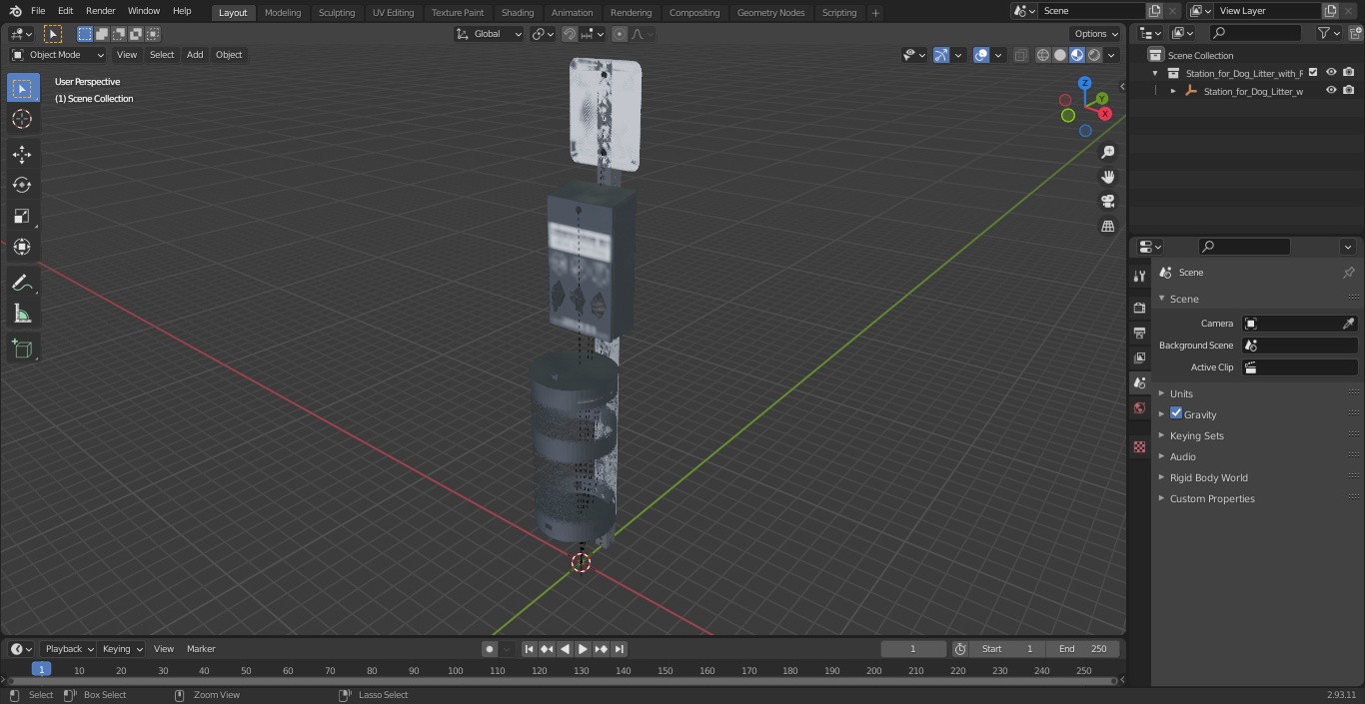Click the Z axis on the navigation gizmo
The width and height of the screenshot is (1365, 704).
coord(1085,84)
